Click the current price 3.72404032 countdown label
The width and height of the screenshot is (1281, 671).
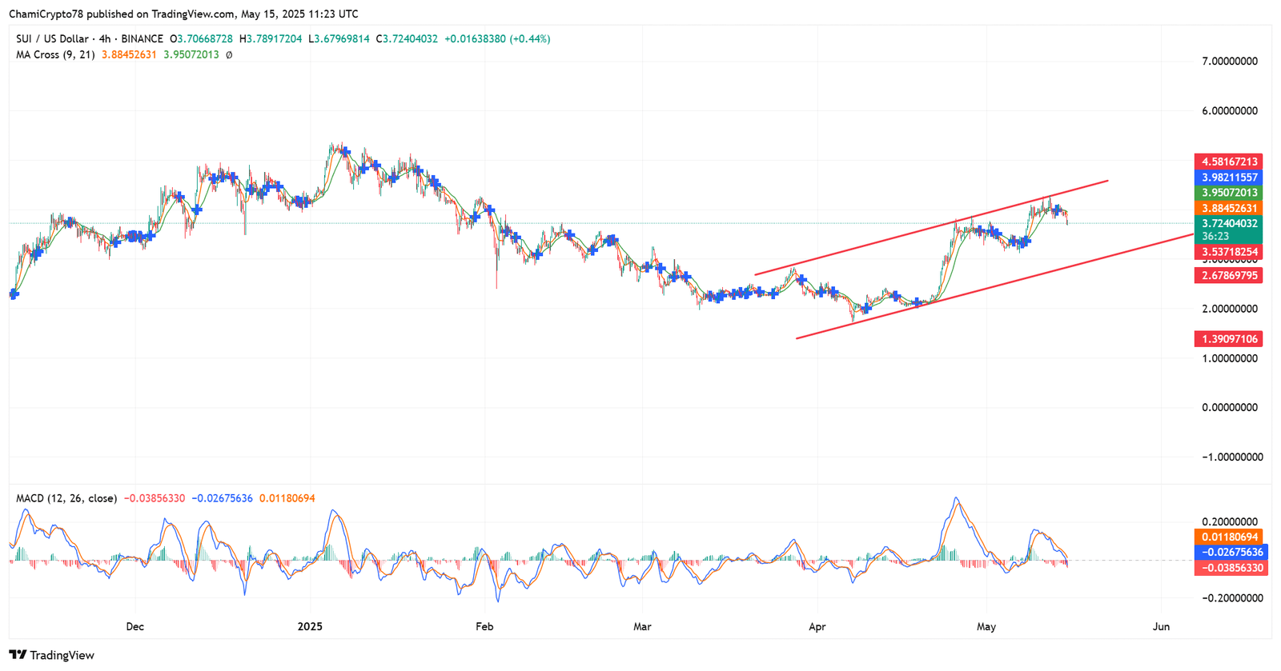1228,230
